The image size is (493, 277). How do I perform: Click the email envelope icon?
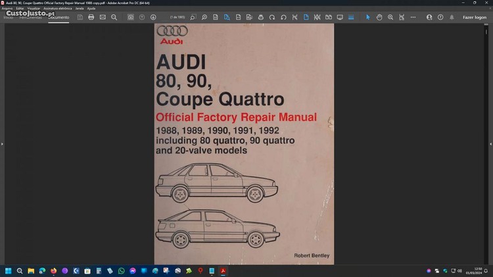tap(103, 17)
